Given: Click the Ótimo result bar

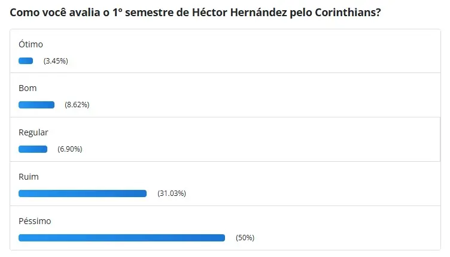Looking at the screenshot, I should [26, 61].
